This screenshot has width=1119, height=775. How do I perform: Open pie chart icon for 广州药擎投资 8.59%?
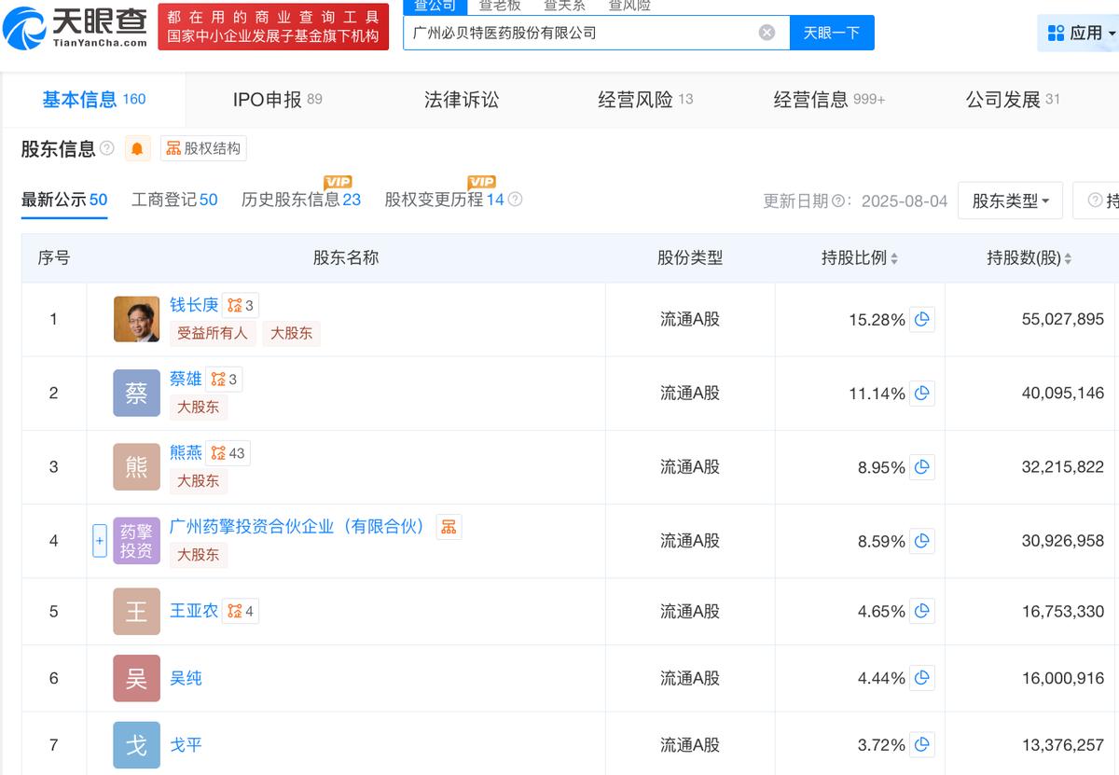(x=921, y=541)
